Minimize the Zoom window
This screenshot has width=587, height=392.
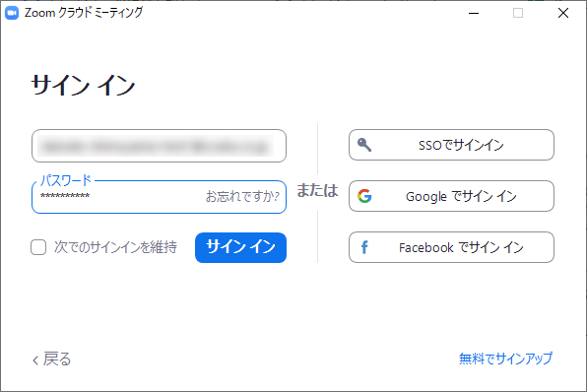[x=474, y=13]
